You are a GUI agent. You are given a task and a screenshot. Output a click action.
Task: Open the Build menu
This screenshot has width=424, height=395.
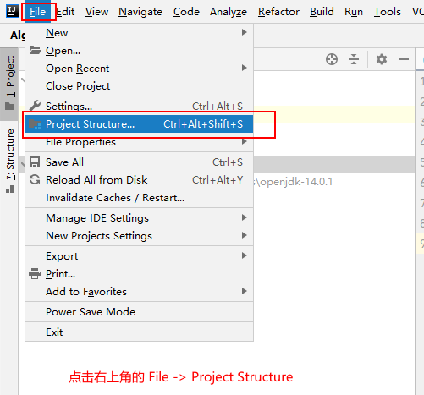[x=322, y=12]
